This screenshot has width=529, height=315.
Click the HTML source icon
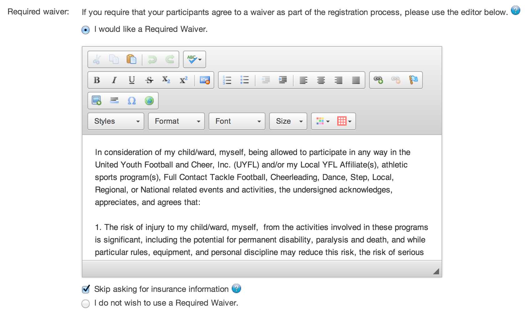[205, 80]
